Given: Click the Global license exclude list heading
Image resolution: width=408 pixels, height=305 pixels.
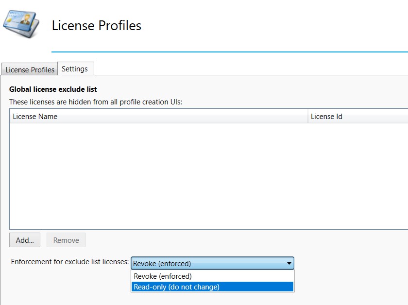Looking at the screenshot, I should click(x=53, y=89).
